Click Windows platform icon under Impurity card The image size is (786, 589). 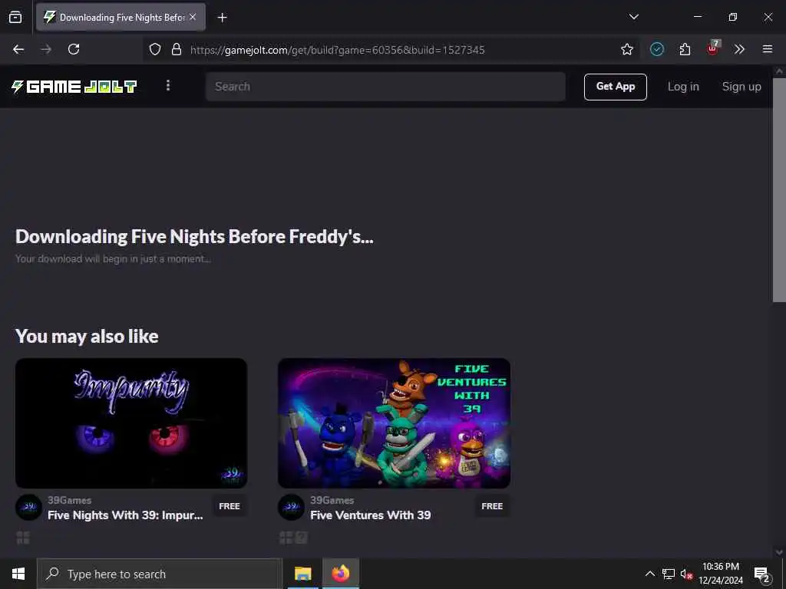tap(23, 538)
